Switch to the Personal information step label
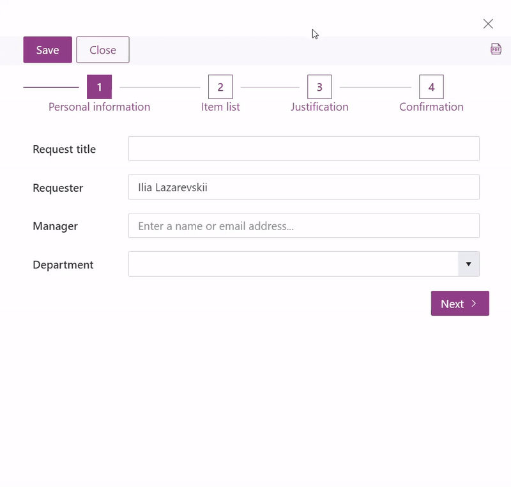This screenshot has width=511, height=487. pos(99,107)
